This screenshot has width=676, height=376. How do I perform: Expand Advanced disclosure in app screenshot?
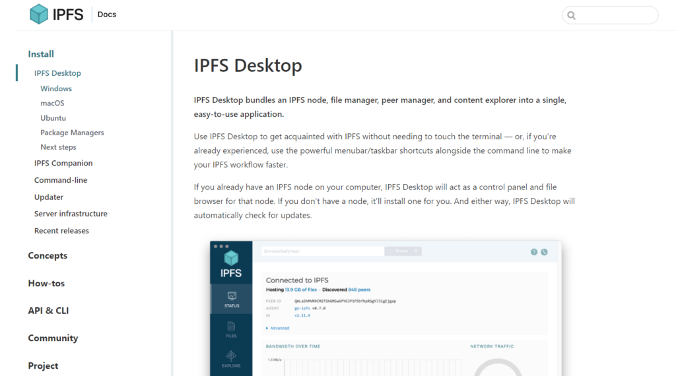tap(278, 329)
